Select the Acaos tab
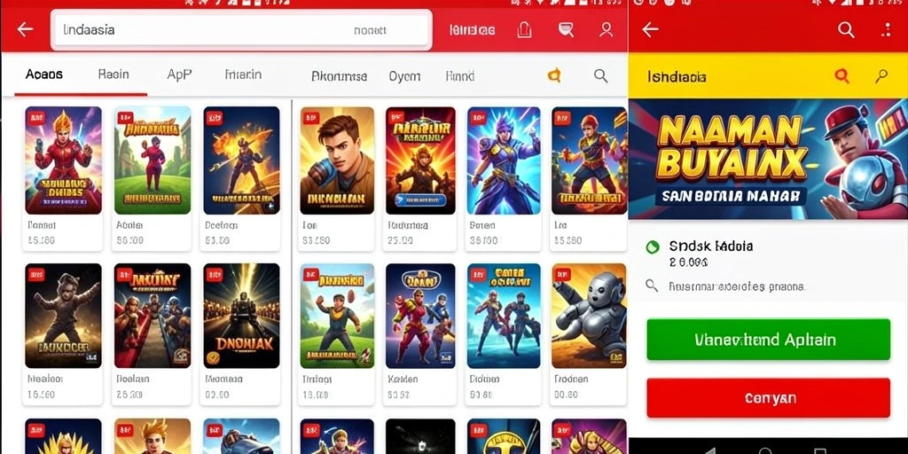This screenshot has height=454, width=908. coord(44,74)
